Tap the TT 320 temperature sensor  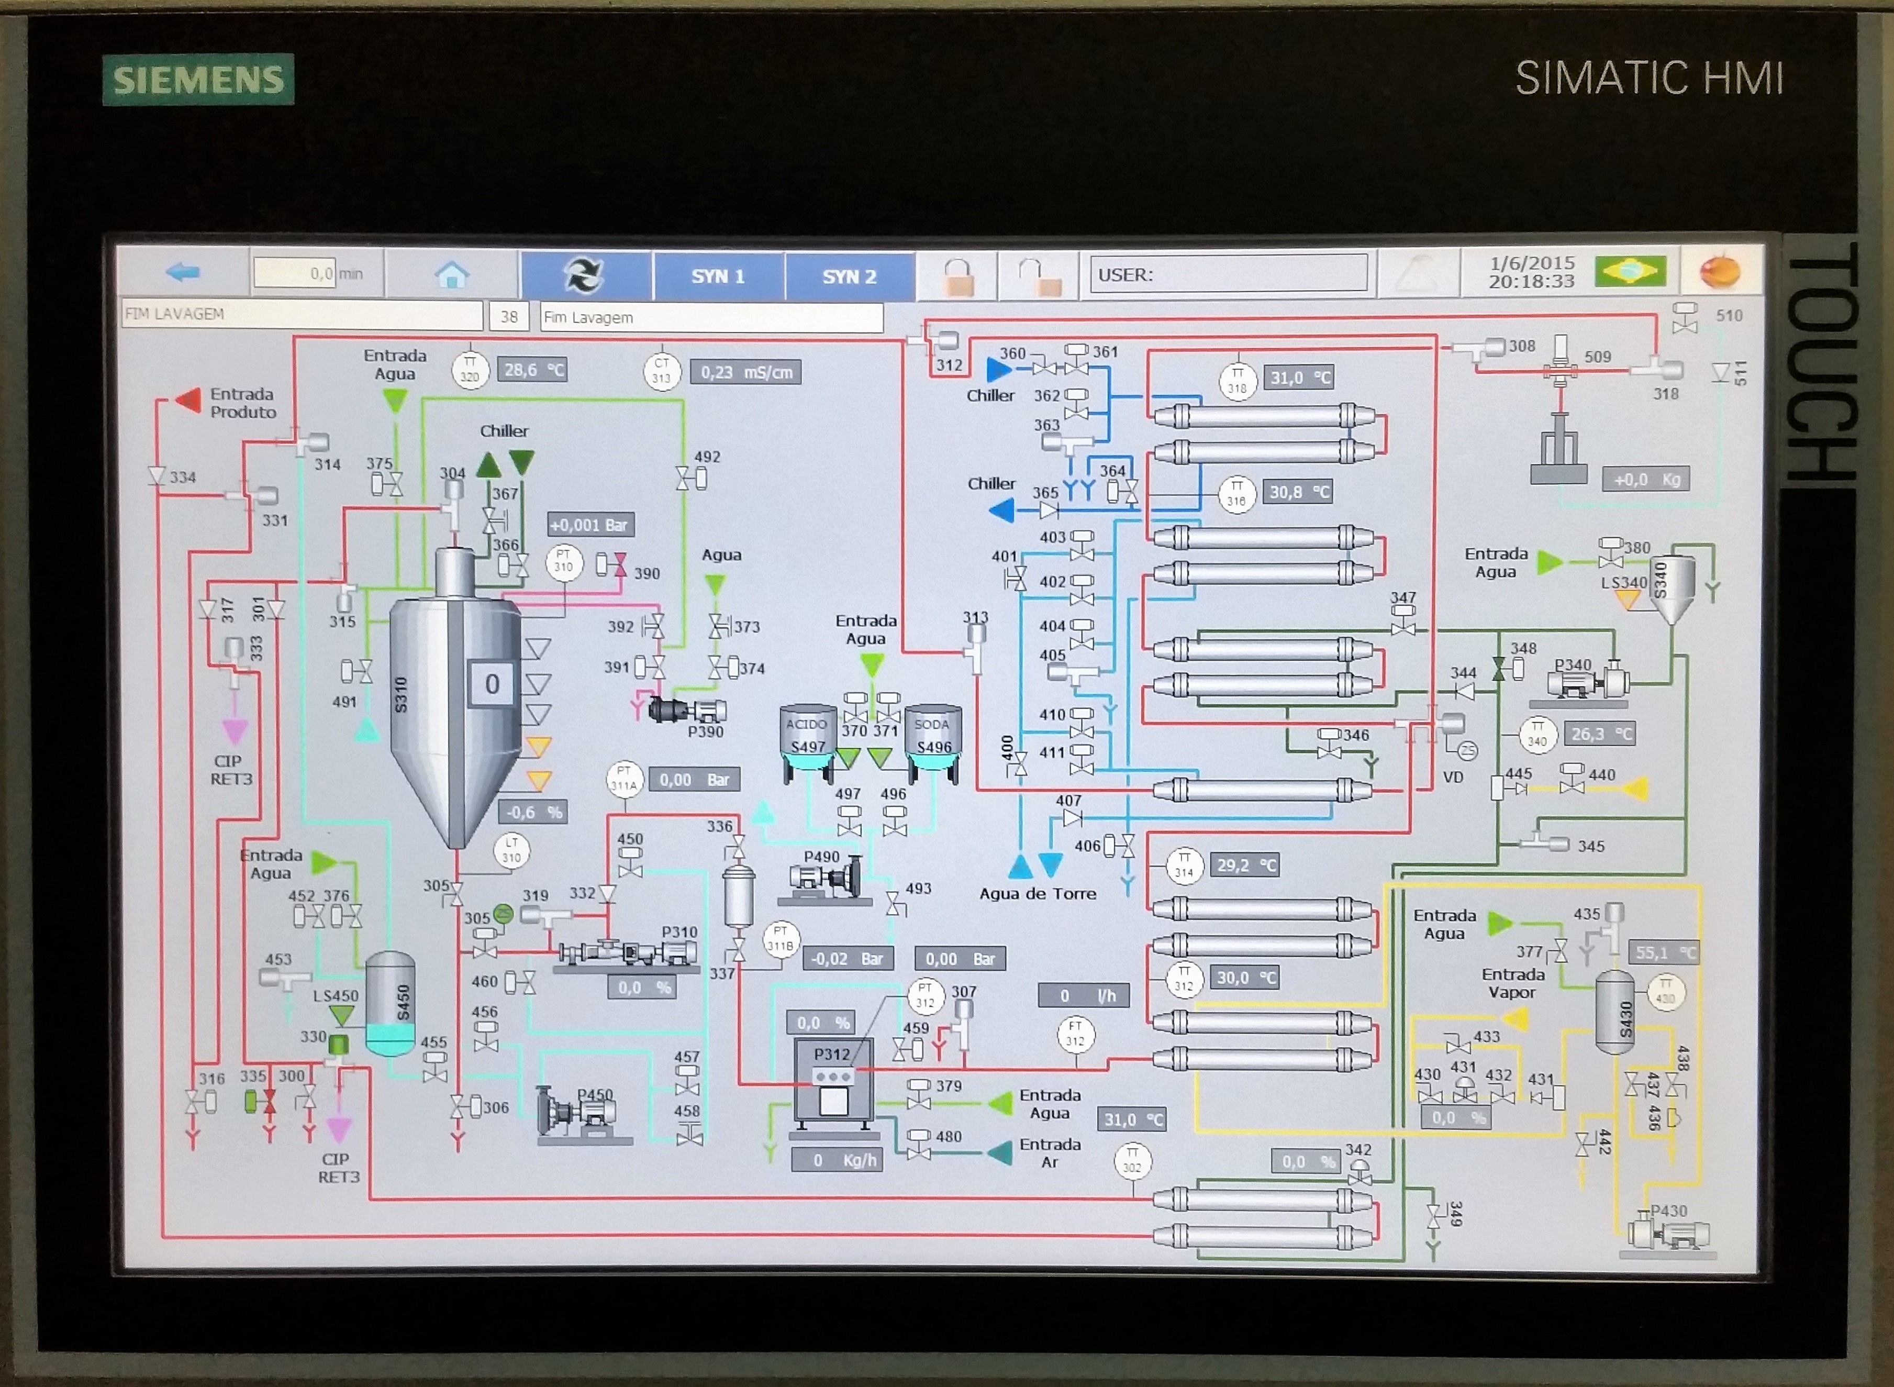470,370
